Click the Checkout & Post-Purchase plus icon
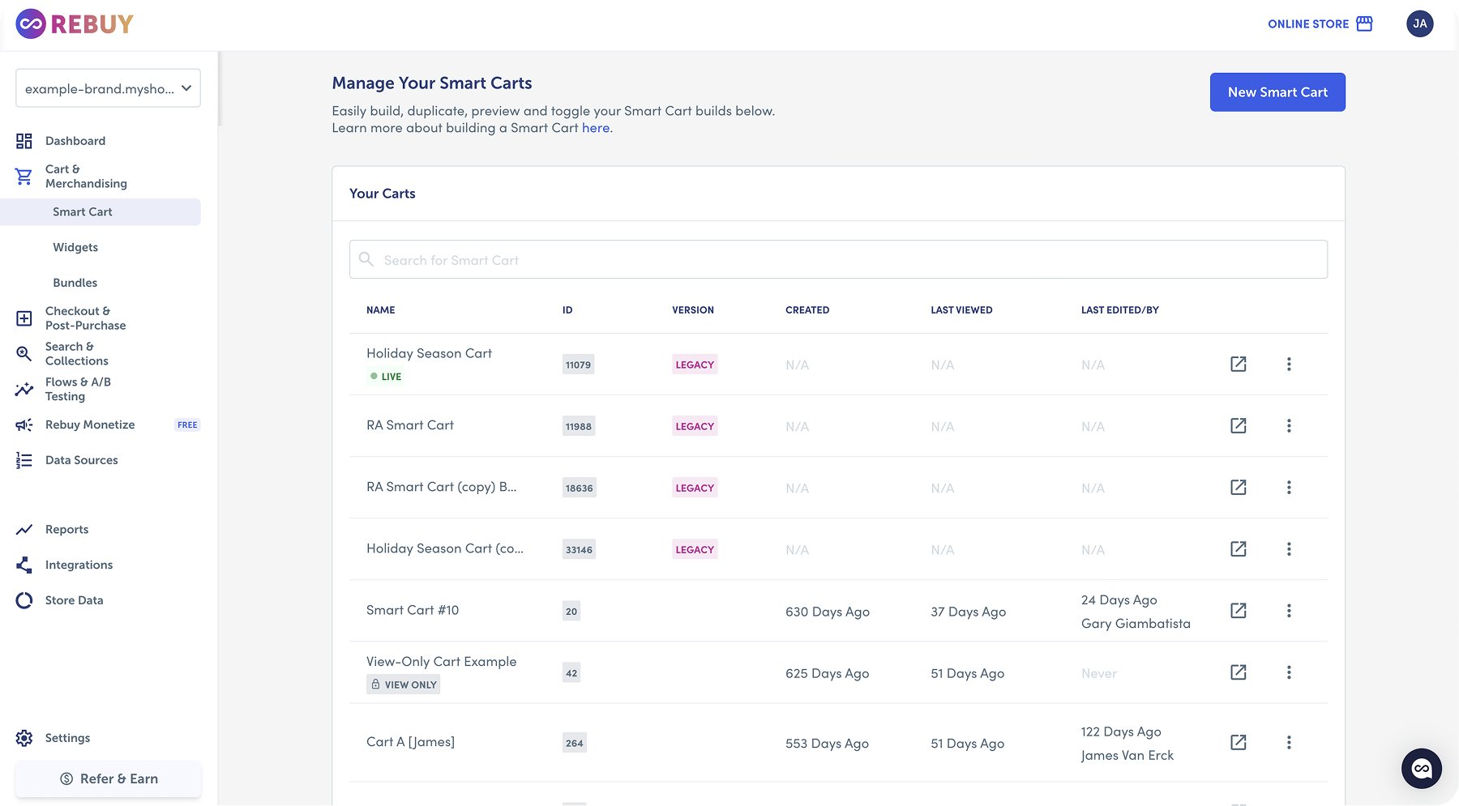The width and height of the screenshot is (1459, 806). coord(24,318)
